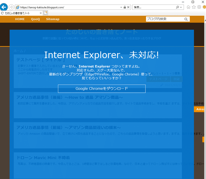Click the orange Amazon sidebar tab
The image size is (206, 179).
199,109
